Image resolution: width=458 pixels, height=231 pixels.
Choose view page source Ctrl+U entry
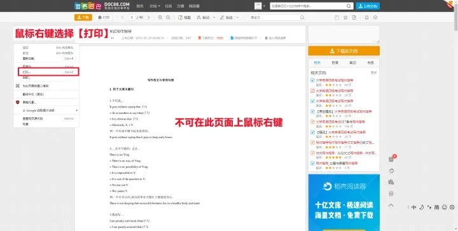tap(46, 118)
